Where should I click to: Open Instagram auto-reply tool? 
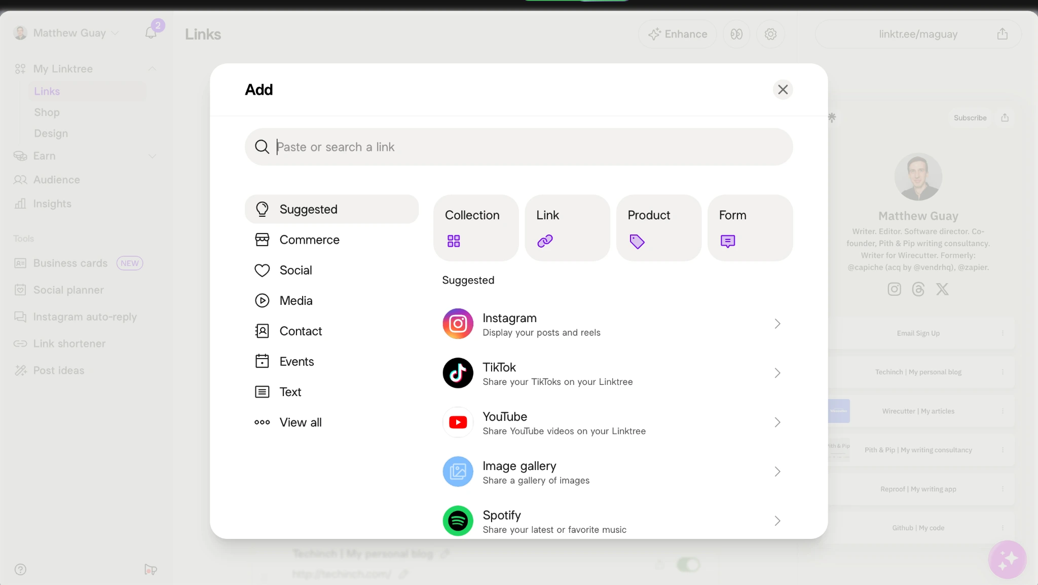(76, 317)
